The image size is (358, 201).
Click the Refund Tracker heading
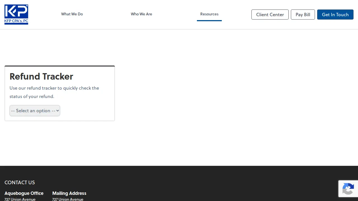point(41,76)
